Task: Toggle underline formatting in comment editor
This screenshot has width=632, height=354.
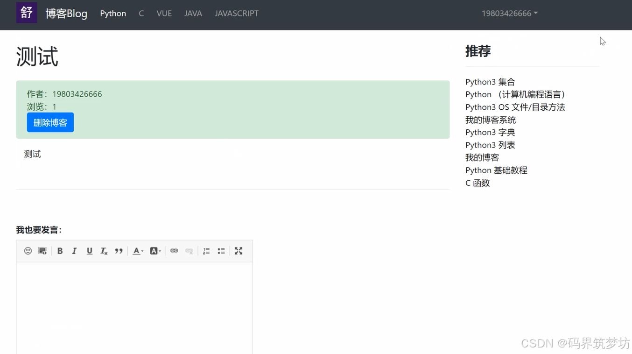Action: [89, 251]
